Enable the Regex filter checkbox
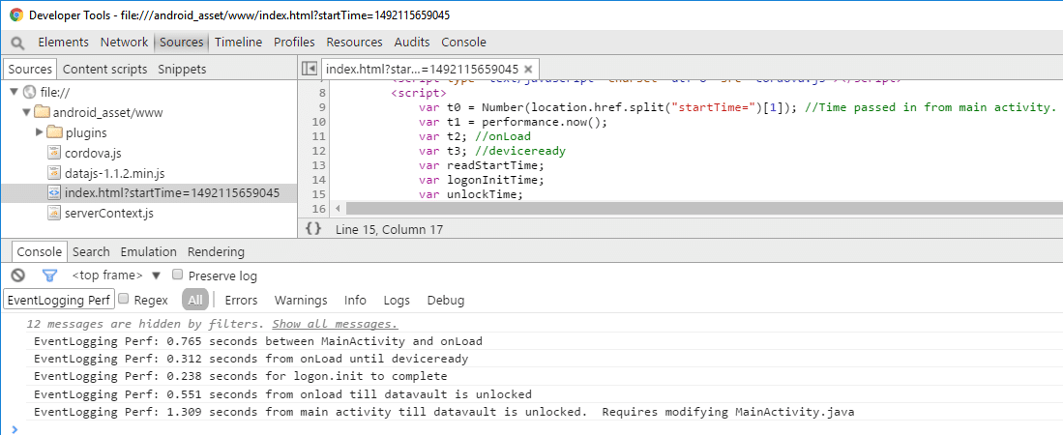Viewport: 1063px width, 435px height. click(x=123, y=300)
